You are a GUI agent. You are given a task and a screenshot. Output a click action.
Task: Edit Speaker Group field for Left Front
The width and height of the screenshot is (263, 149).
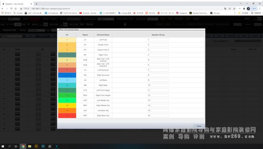[x=158, y=40]
